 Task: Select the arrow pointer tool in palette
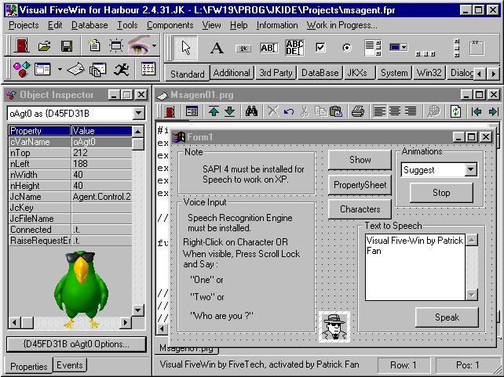tap(187, 47)
